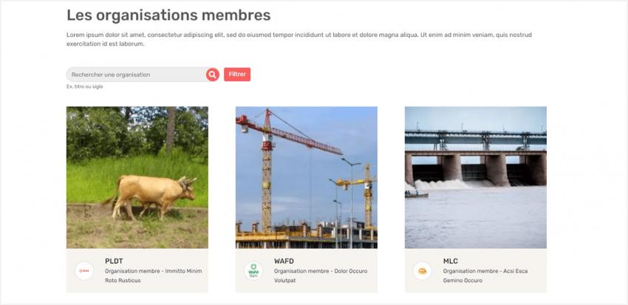This screenshot has height=305, width=628.
Task: Click the 'Les organisations membres' heading
Action: [x=168, y=15]
